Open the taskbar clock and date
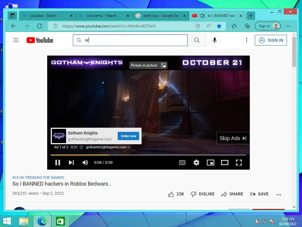Viewport: 302px width, 227px height. (288, 221)
